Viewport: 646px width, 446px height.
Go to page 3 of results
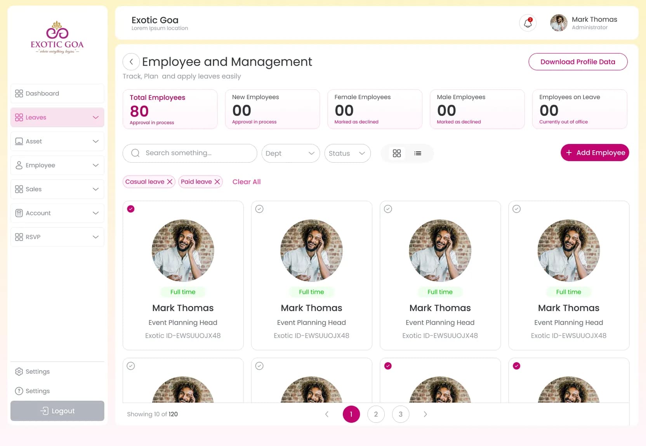tap(401, 414)
